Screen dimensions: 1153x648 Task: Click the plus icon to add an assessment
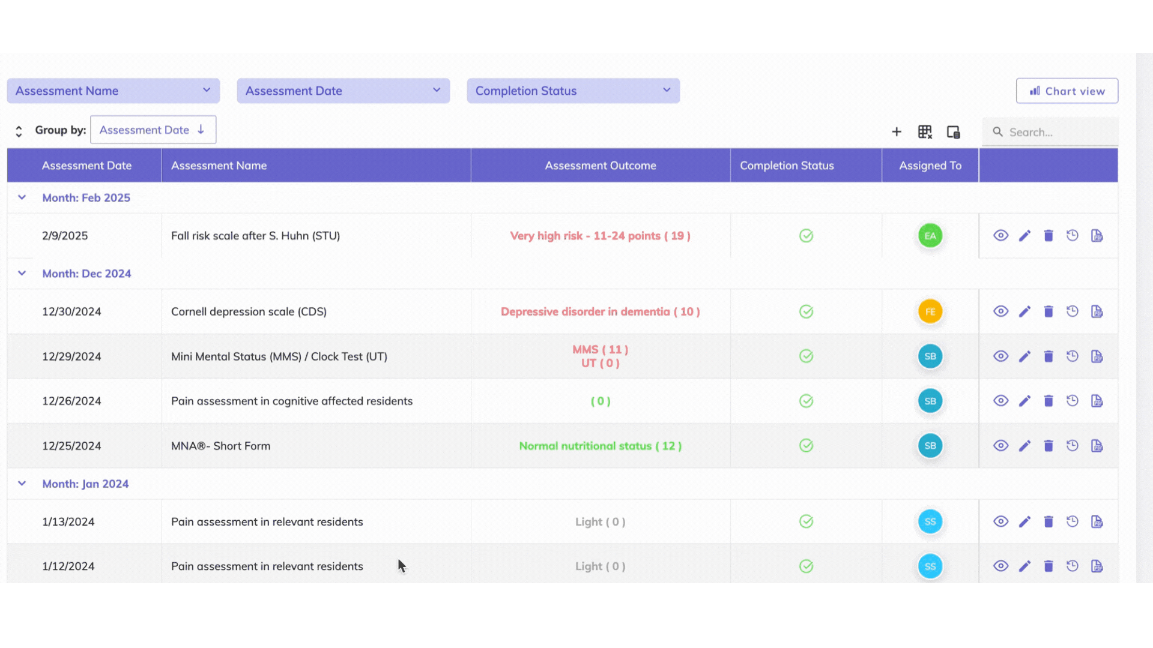coord(896,132)
